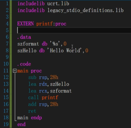
Task: Click 'includelib' keyword on line 2
Action: click(31, 11)
